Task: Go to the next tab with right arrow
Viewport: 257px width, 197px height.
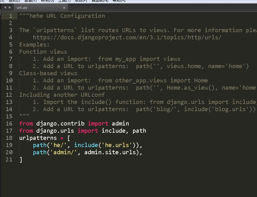Action: [x=10, y=7]
